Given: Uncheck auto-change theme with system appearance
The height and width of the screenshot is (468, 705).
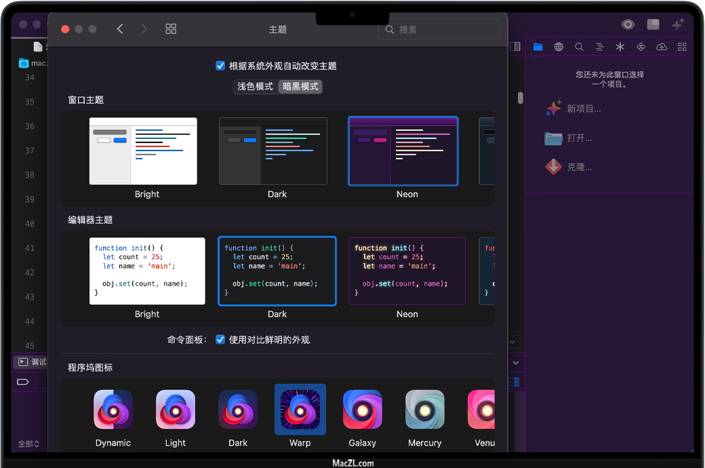Looking at the screenshot, I should (220, 66).
